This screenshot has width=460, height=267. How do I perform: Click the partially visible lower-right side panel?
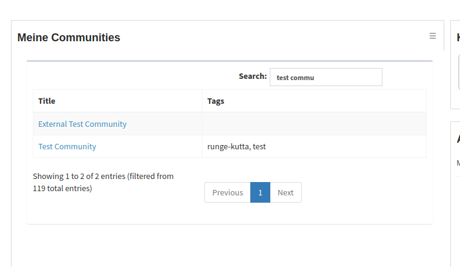[x=455, y=194]
